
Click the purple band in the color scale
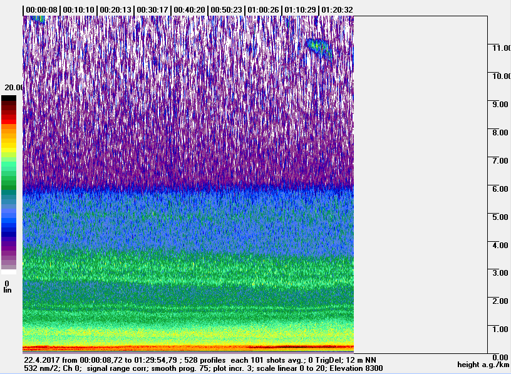pos(9,248)
